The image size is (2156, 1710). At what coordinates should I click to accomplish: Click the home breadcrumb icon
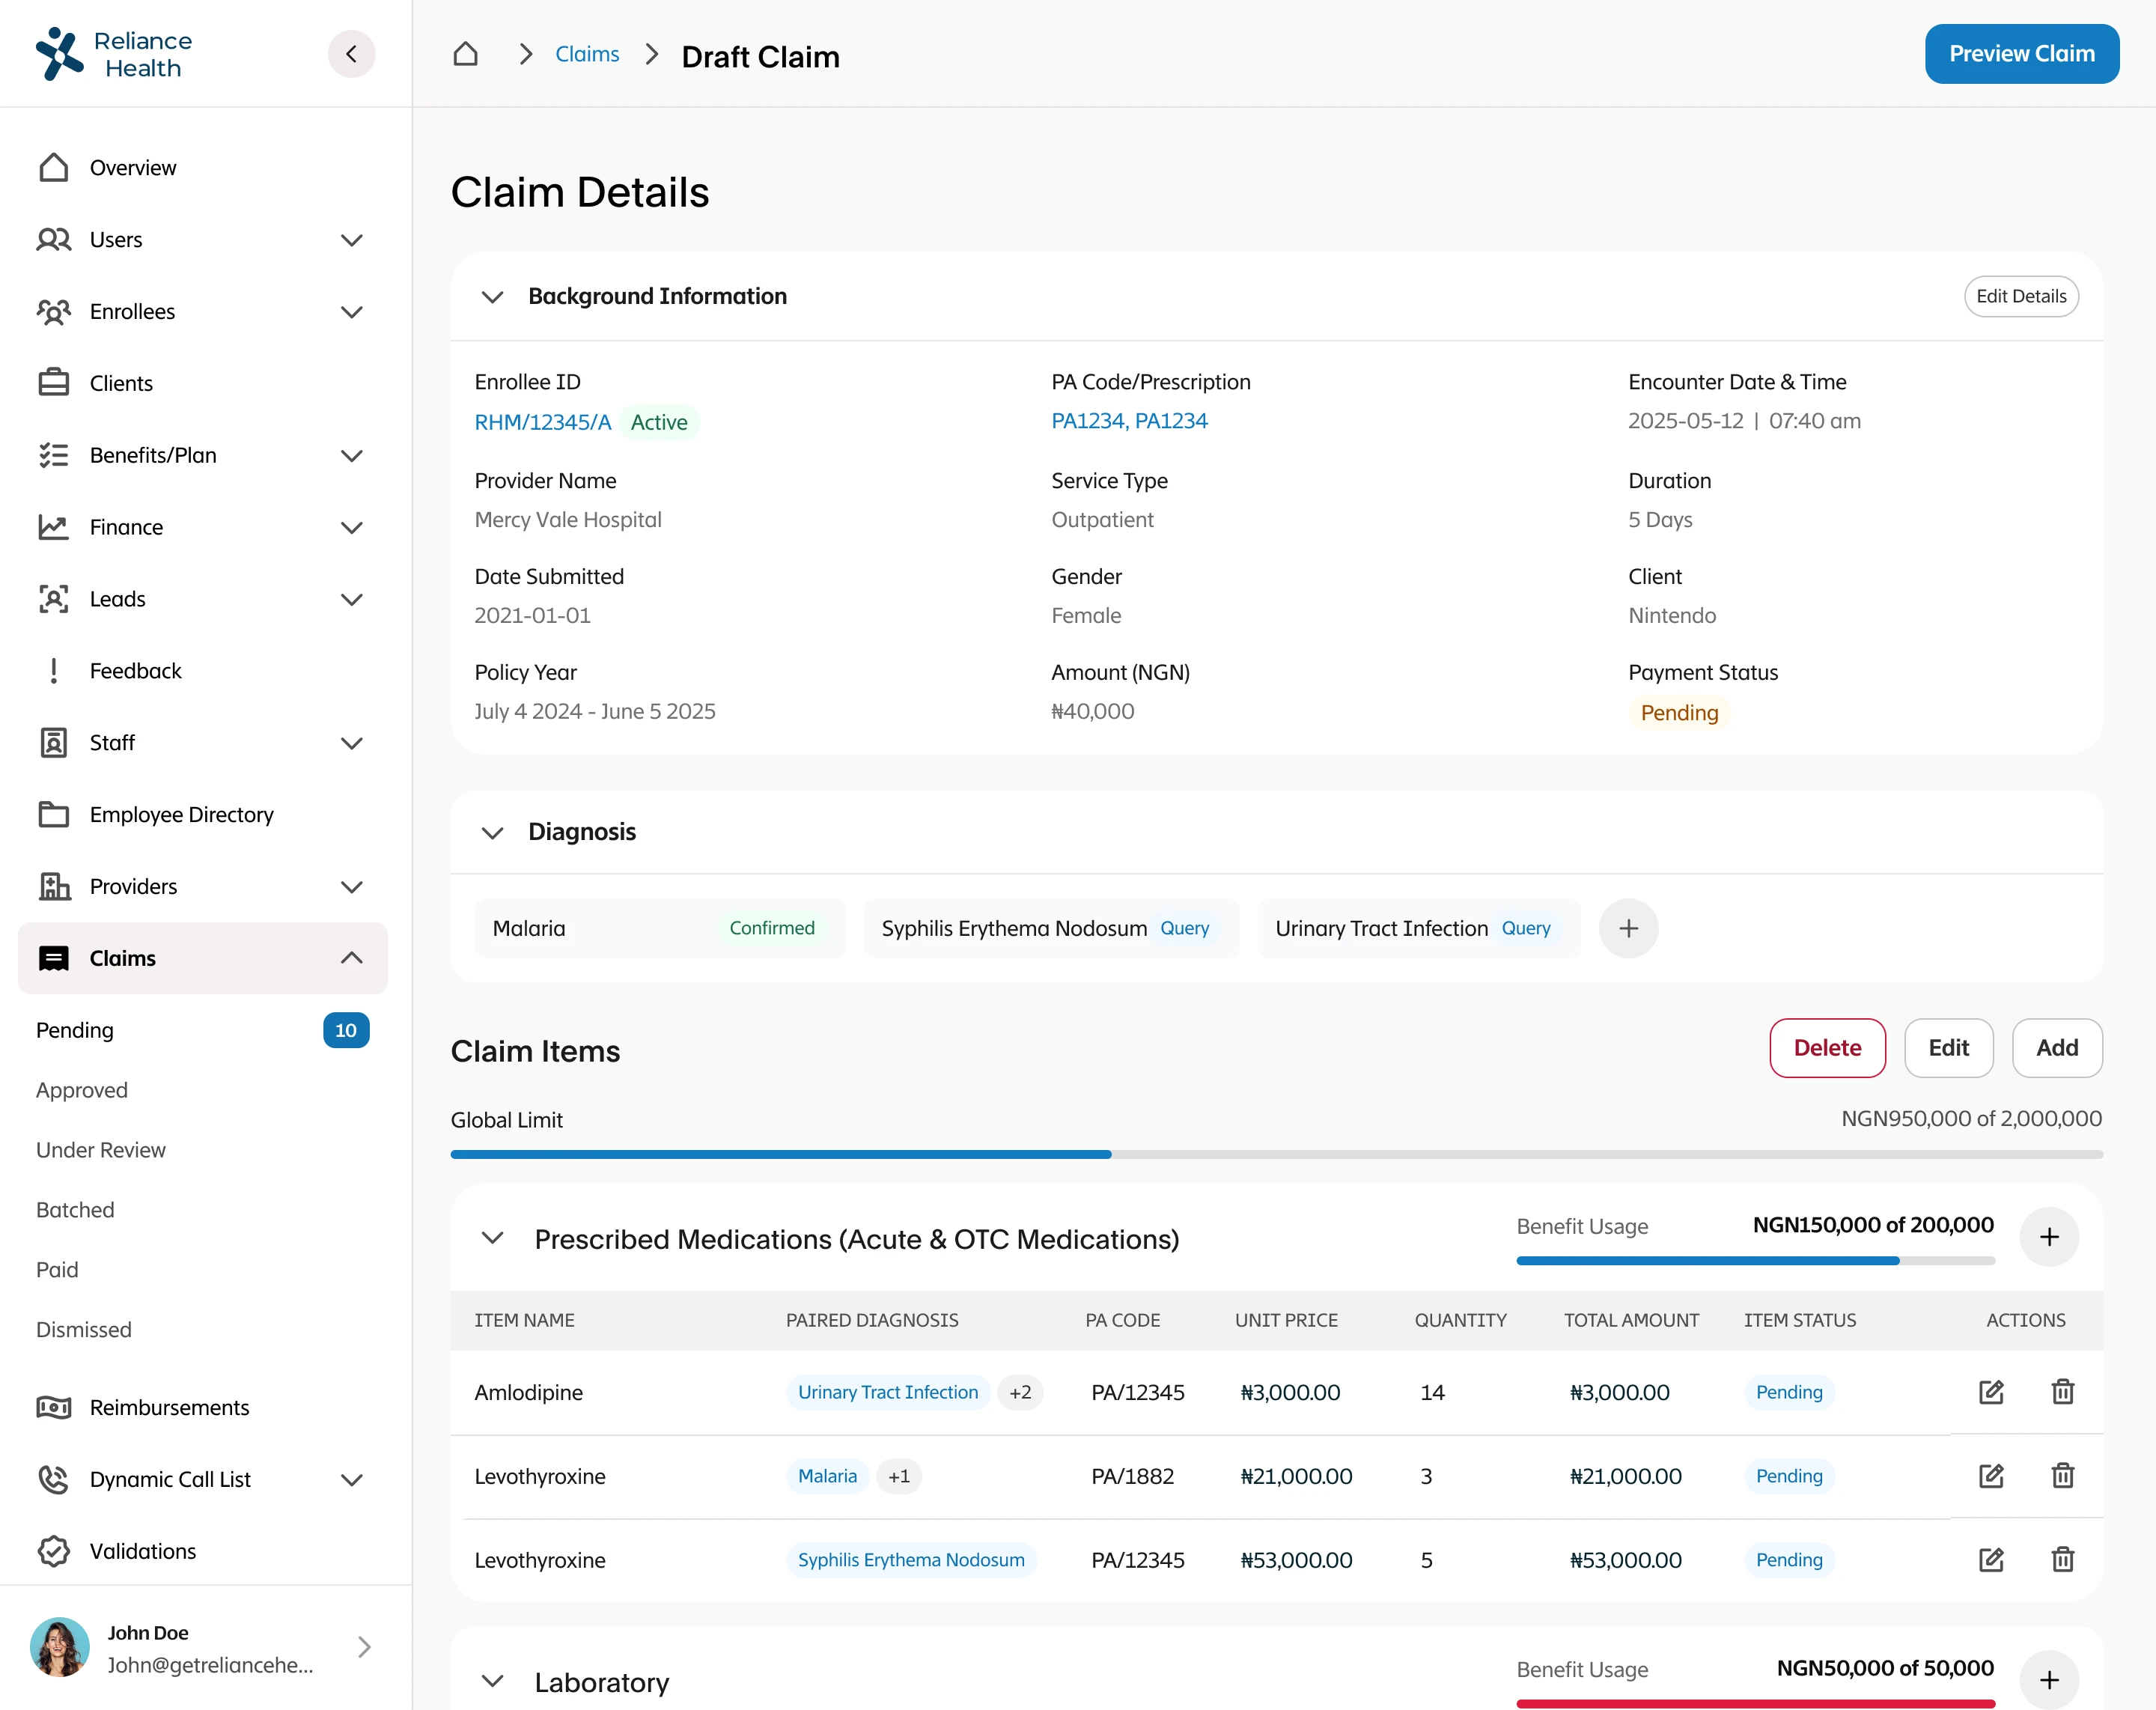coord(465,54)
